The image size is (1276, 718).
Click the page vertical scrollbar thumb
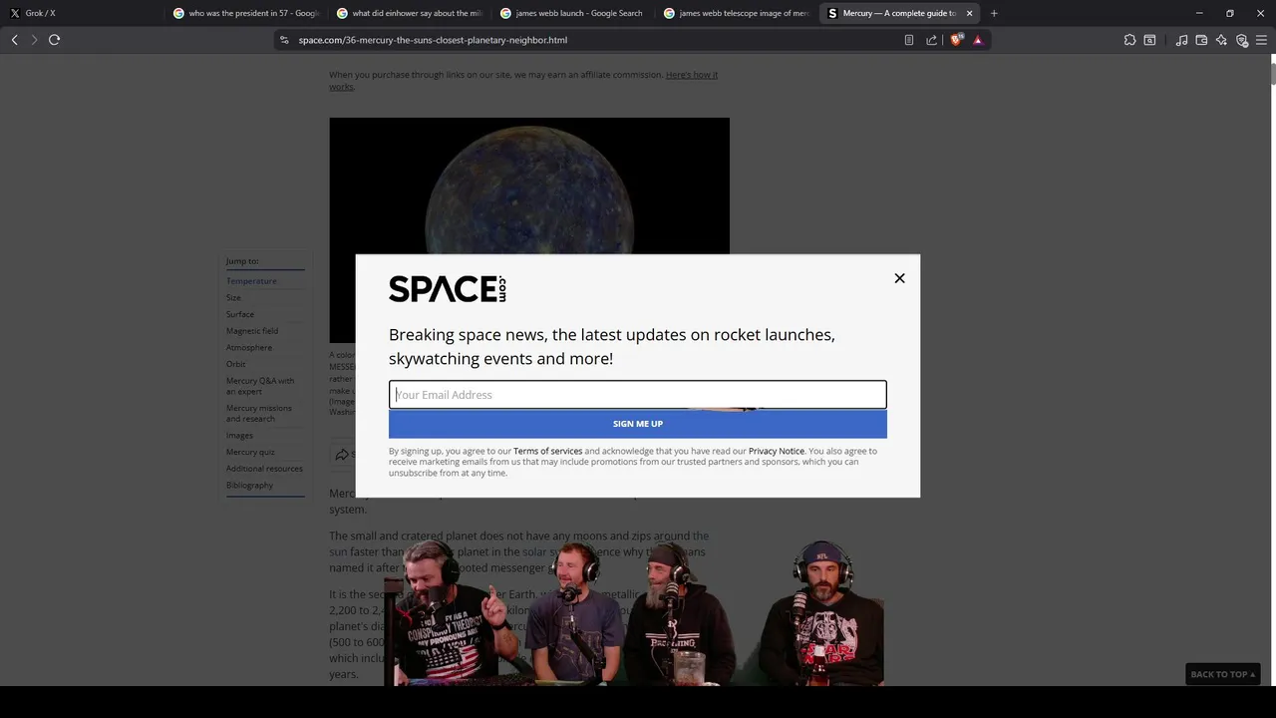tap(1272, 72)
